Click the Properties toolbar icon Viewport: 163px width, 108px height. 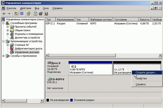point(41,14)
